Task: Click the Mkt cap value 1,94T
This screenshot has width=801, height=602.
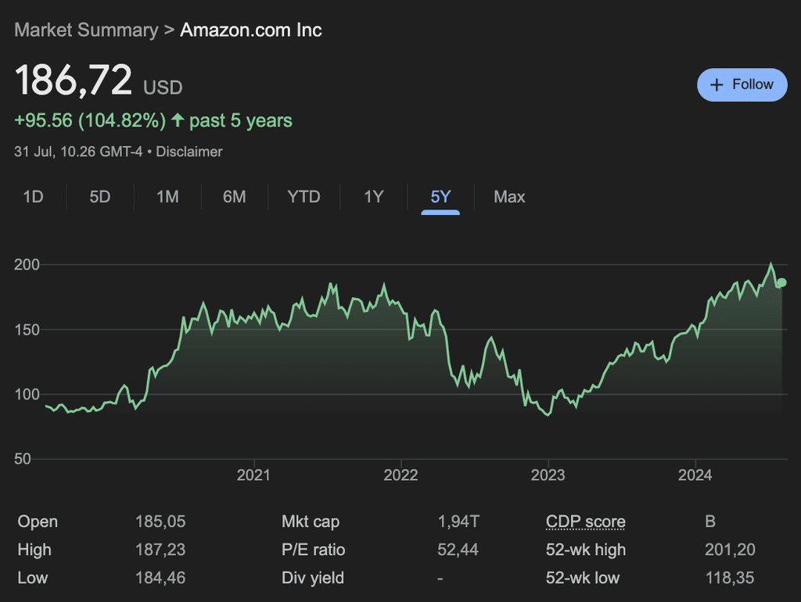Action: point(458,521)
